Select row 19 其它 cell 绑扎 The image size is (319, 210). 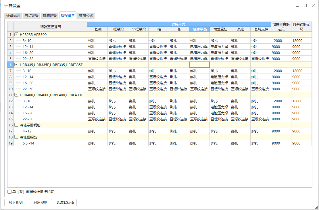[240, 143]
